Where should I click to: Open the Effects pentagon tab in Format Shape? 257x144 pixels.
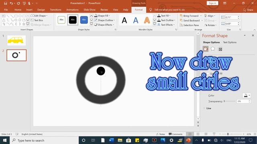point(213,49)
